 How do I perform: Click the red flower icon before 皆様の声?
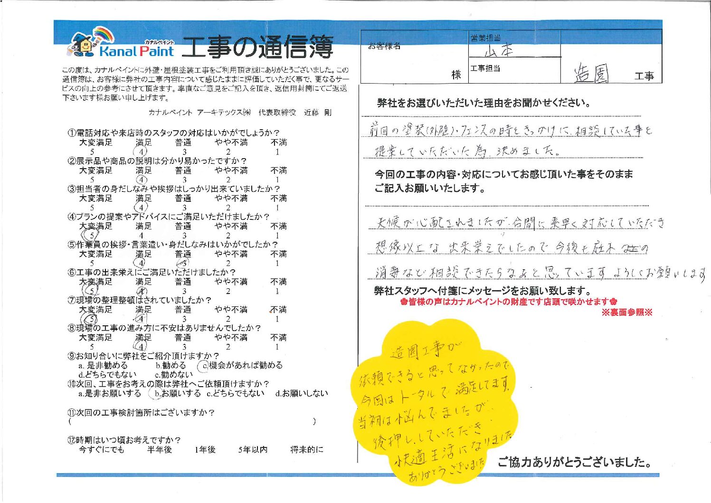(404, 302)
